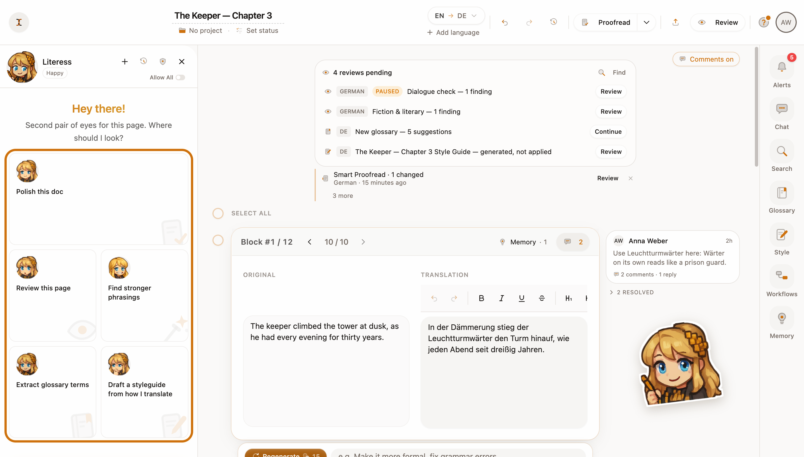Click the Proofread button

(x=606, y=22)
